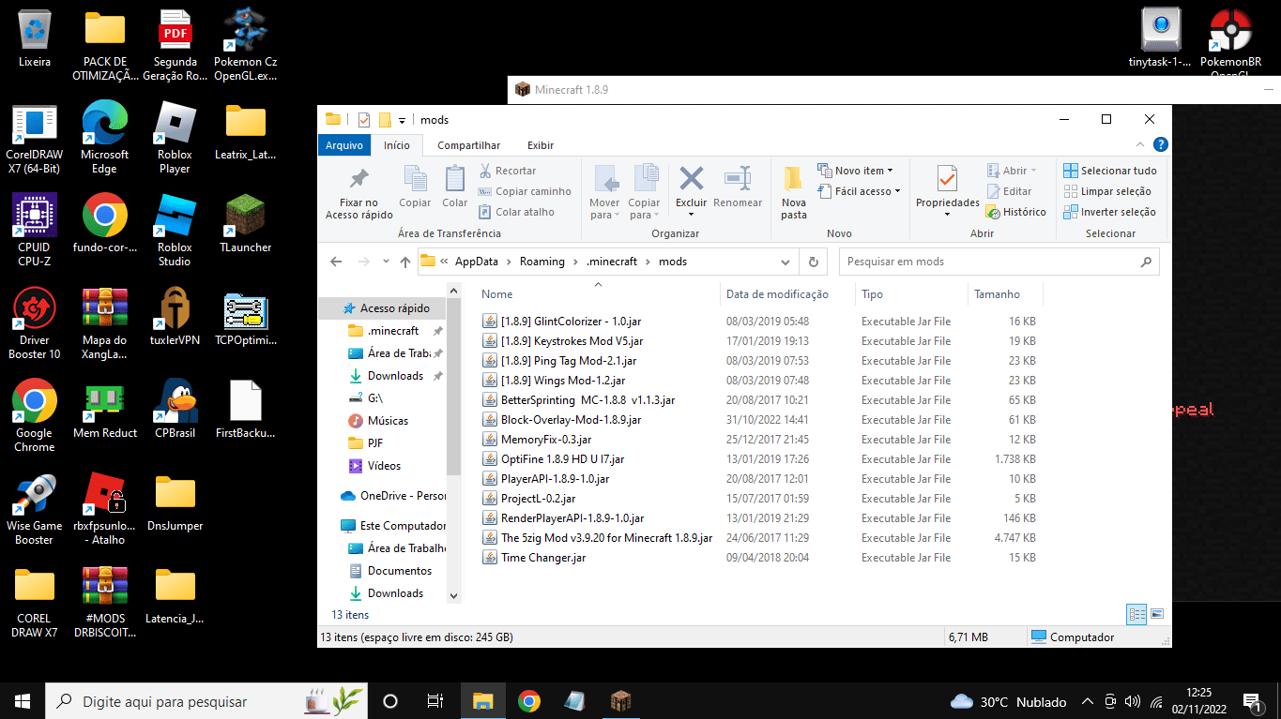Open the Windows Start menu
1281x719 pixels.
[23, 701]
